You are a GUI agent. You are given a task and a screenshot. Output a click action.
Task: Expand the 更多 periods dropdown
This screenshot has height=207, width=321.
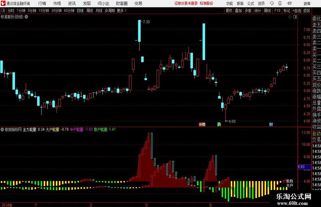point(122,11)
